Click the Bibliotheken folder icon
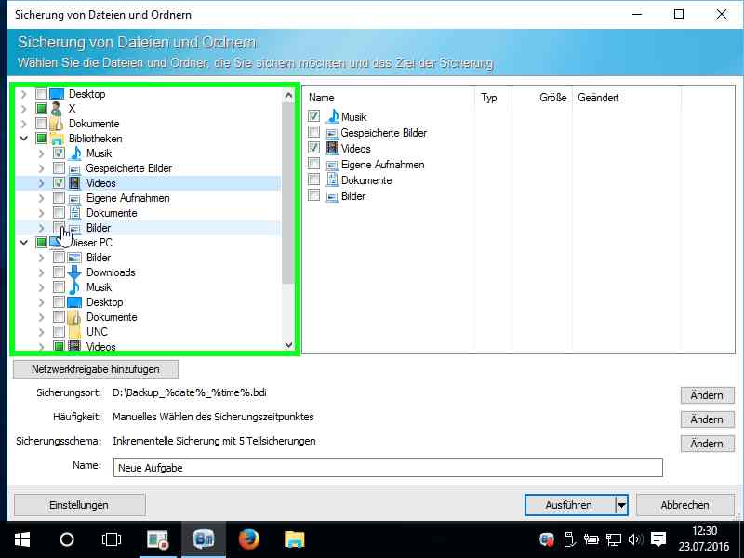This screenshot has width=744, height=558. pos(57,139)
